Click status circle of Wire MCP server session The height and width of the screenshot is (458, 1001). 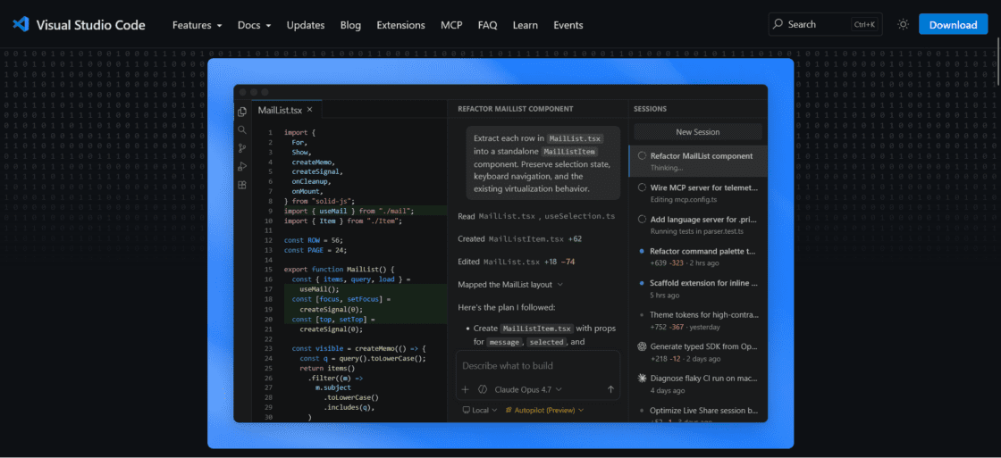point(642,187)
